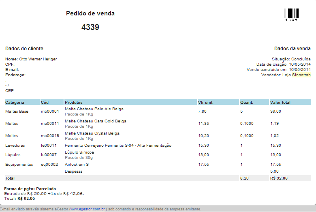Screen dimensions: 316x212
Task: Click the Categoria column header
Action: pos(22,102)
